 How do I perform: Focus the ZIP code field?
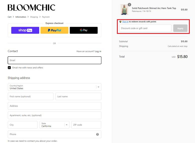[x=86, y=125]
